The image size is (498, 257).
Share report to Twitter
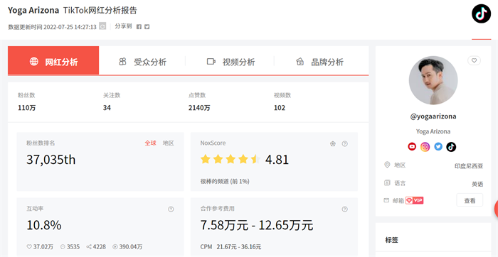147,27
